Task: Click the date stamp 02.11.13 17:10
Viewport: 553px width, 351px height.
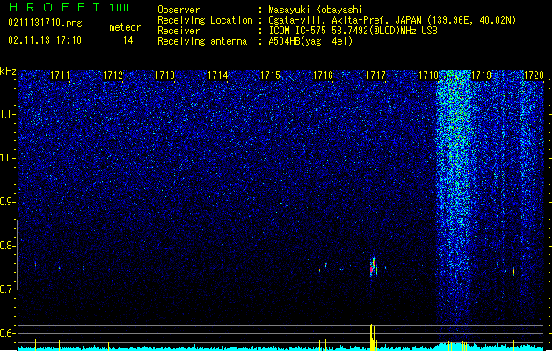Action: pyautogui.click(x=45, y=40)
